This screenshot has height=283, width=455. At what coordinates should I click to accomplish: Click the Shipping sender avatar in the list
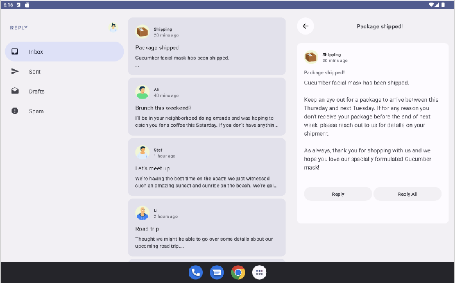click(142, 32)
